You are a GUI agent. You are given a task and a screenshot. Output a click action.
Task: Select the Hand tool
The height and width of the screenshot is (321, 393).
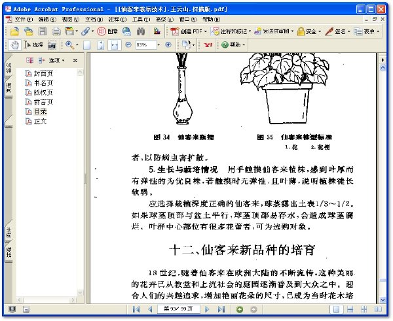click(x=15, y=45)
